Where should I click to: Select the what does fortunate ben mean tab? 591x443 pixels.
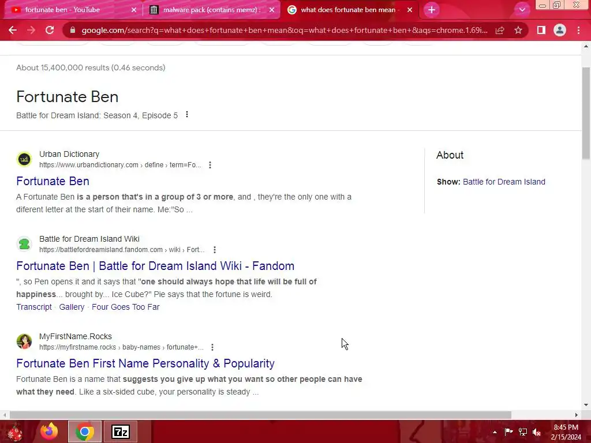coord(349,10)
